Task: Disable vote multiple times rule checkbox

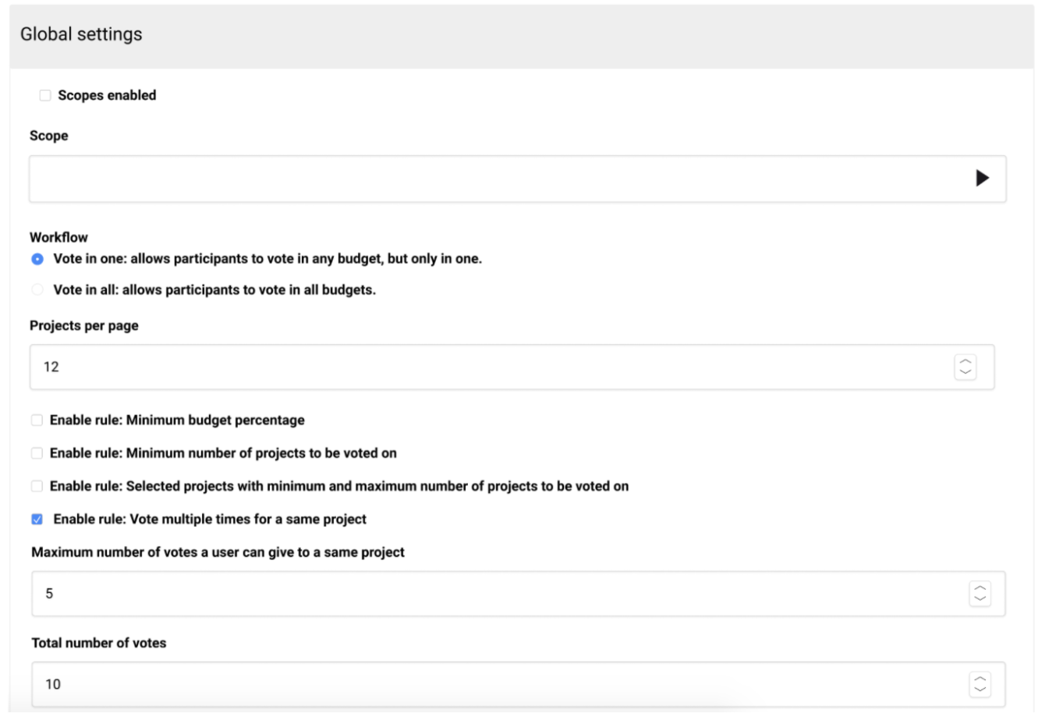Action: (x=37, y=519)
